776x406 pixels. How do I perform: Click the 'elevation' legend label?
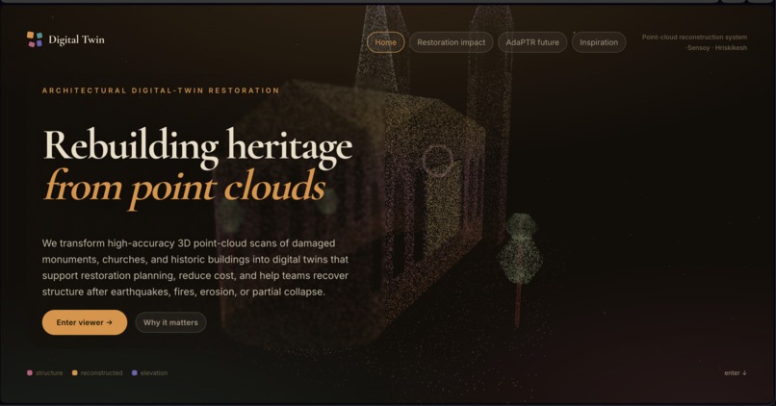154,373
